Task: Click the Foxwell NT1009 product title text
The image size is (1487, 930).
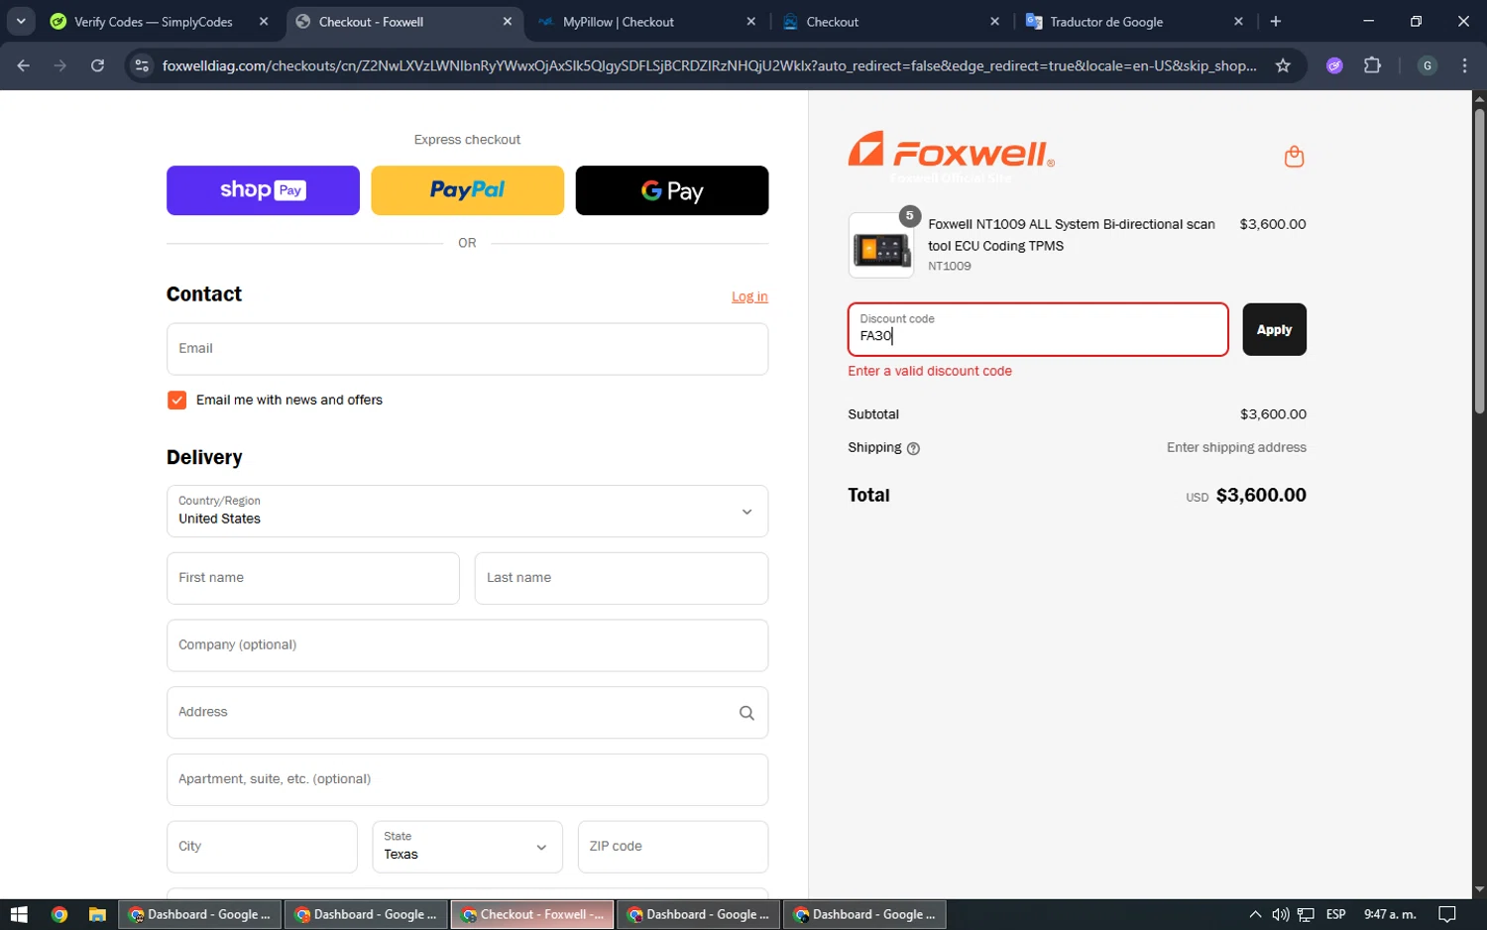Action: tap(1072, 235)
